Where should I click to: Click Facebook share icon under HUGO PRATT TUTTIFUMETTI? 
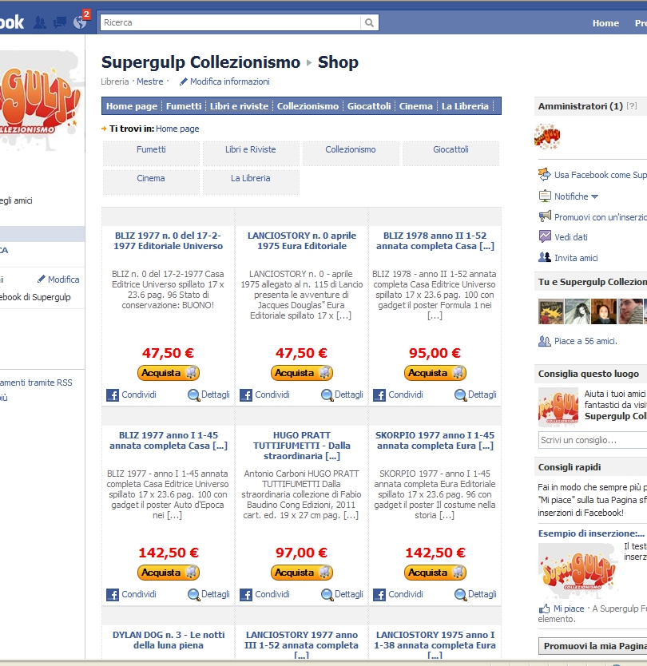point(246,595)
